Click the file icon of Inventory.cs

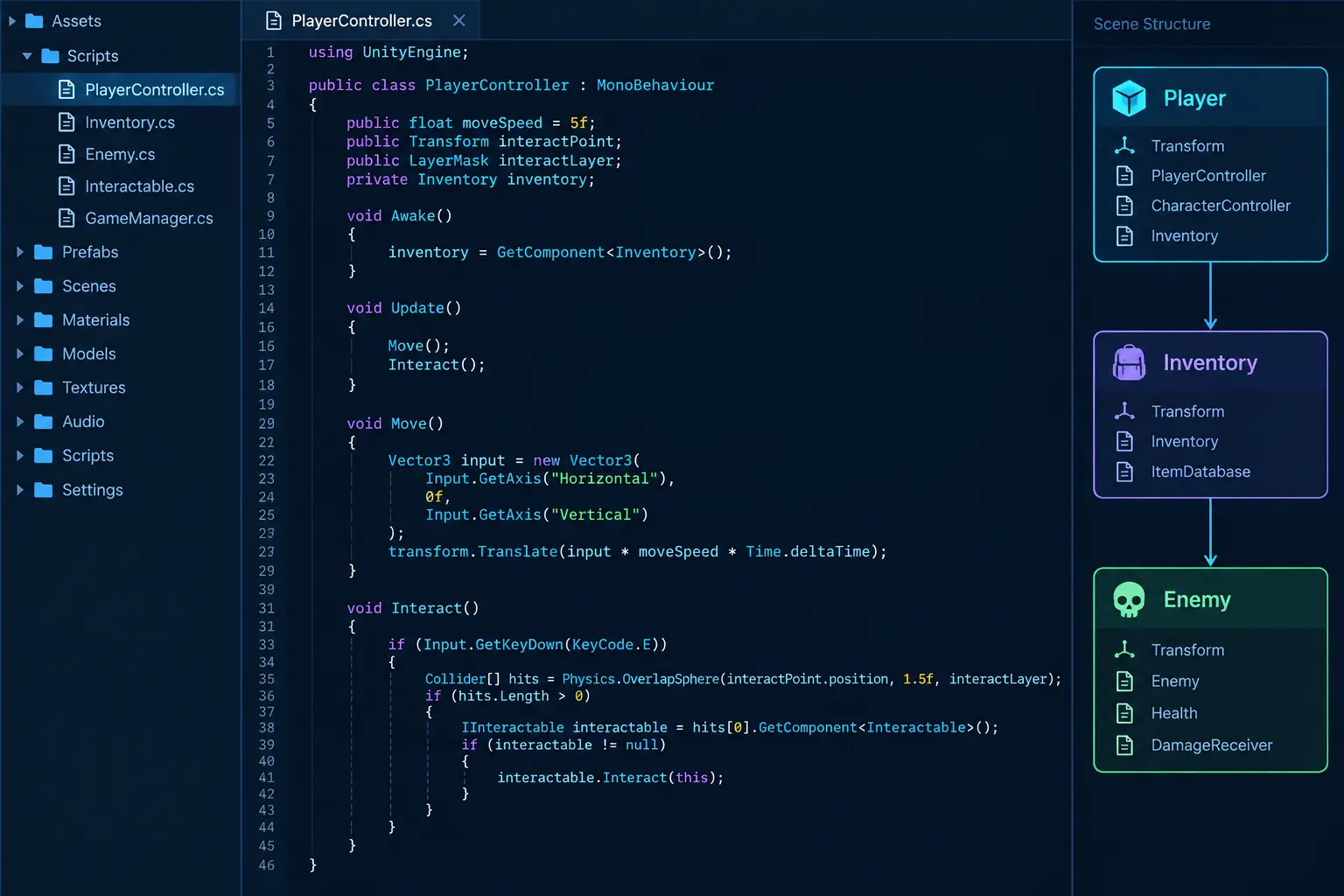66,122
